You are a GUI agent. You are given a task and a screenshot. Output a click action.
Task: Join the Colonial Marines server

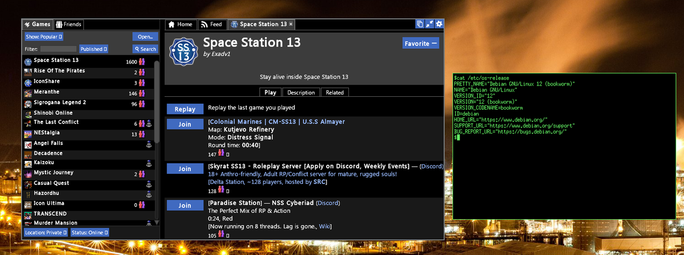185,125
